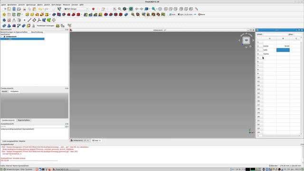Image resolution: width=304 pixels, height=171 pixels.
Task: Open the Part Design workbench dropdown
Action: click(x=76, y=9)
